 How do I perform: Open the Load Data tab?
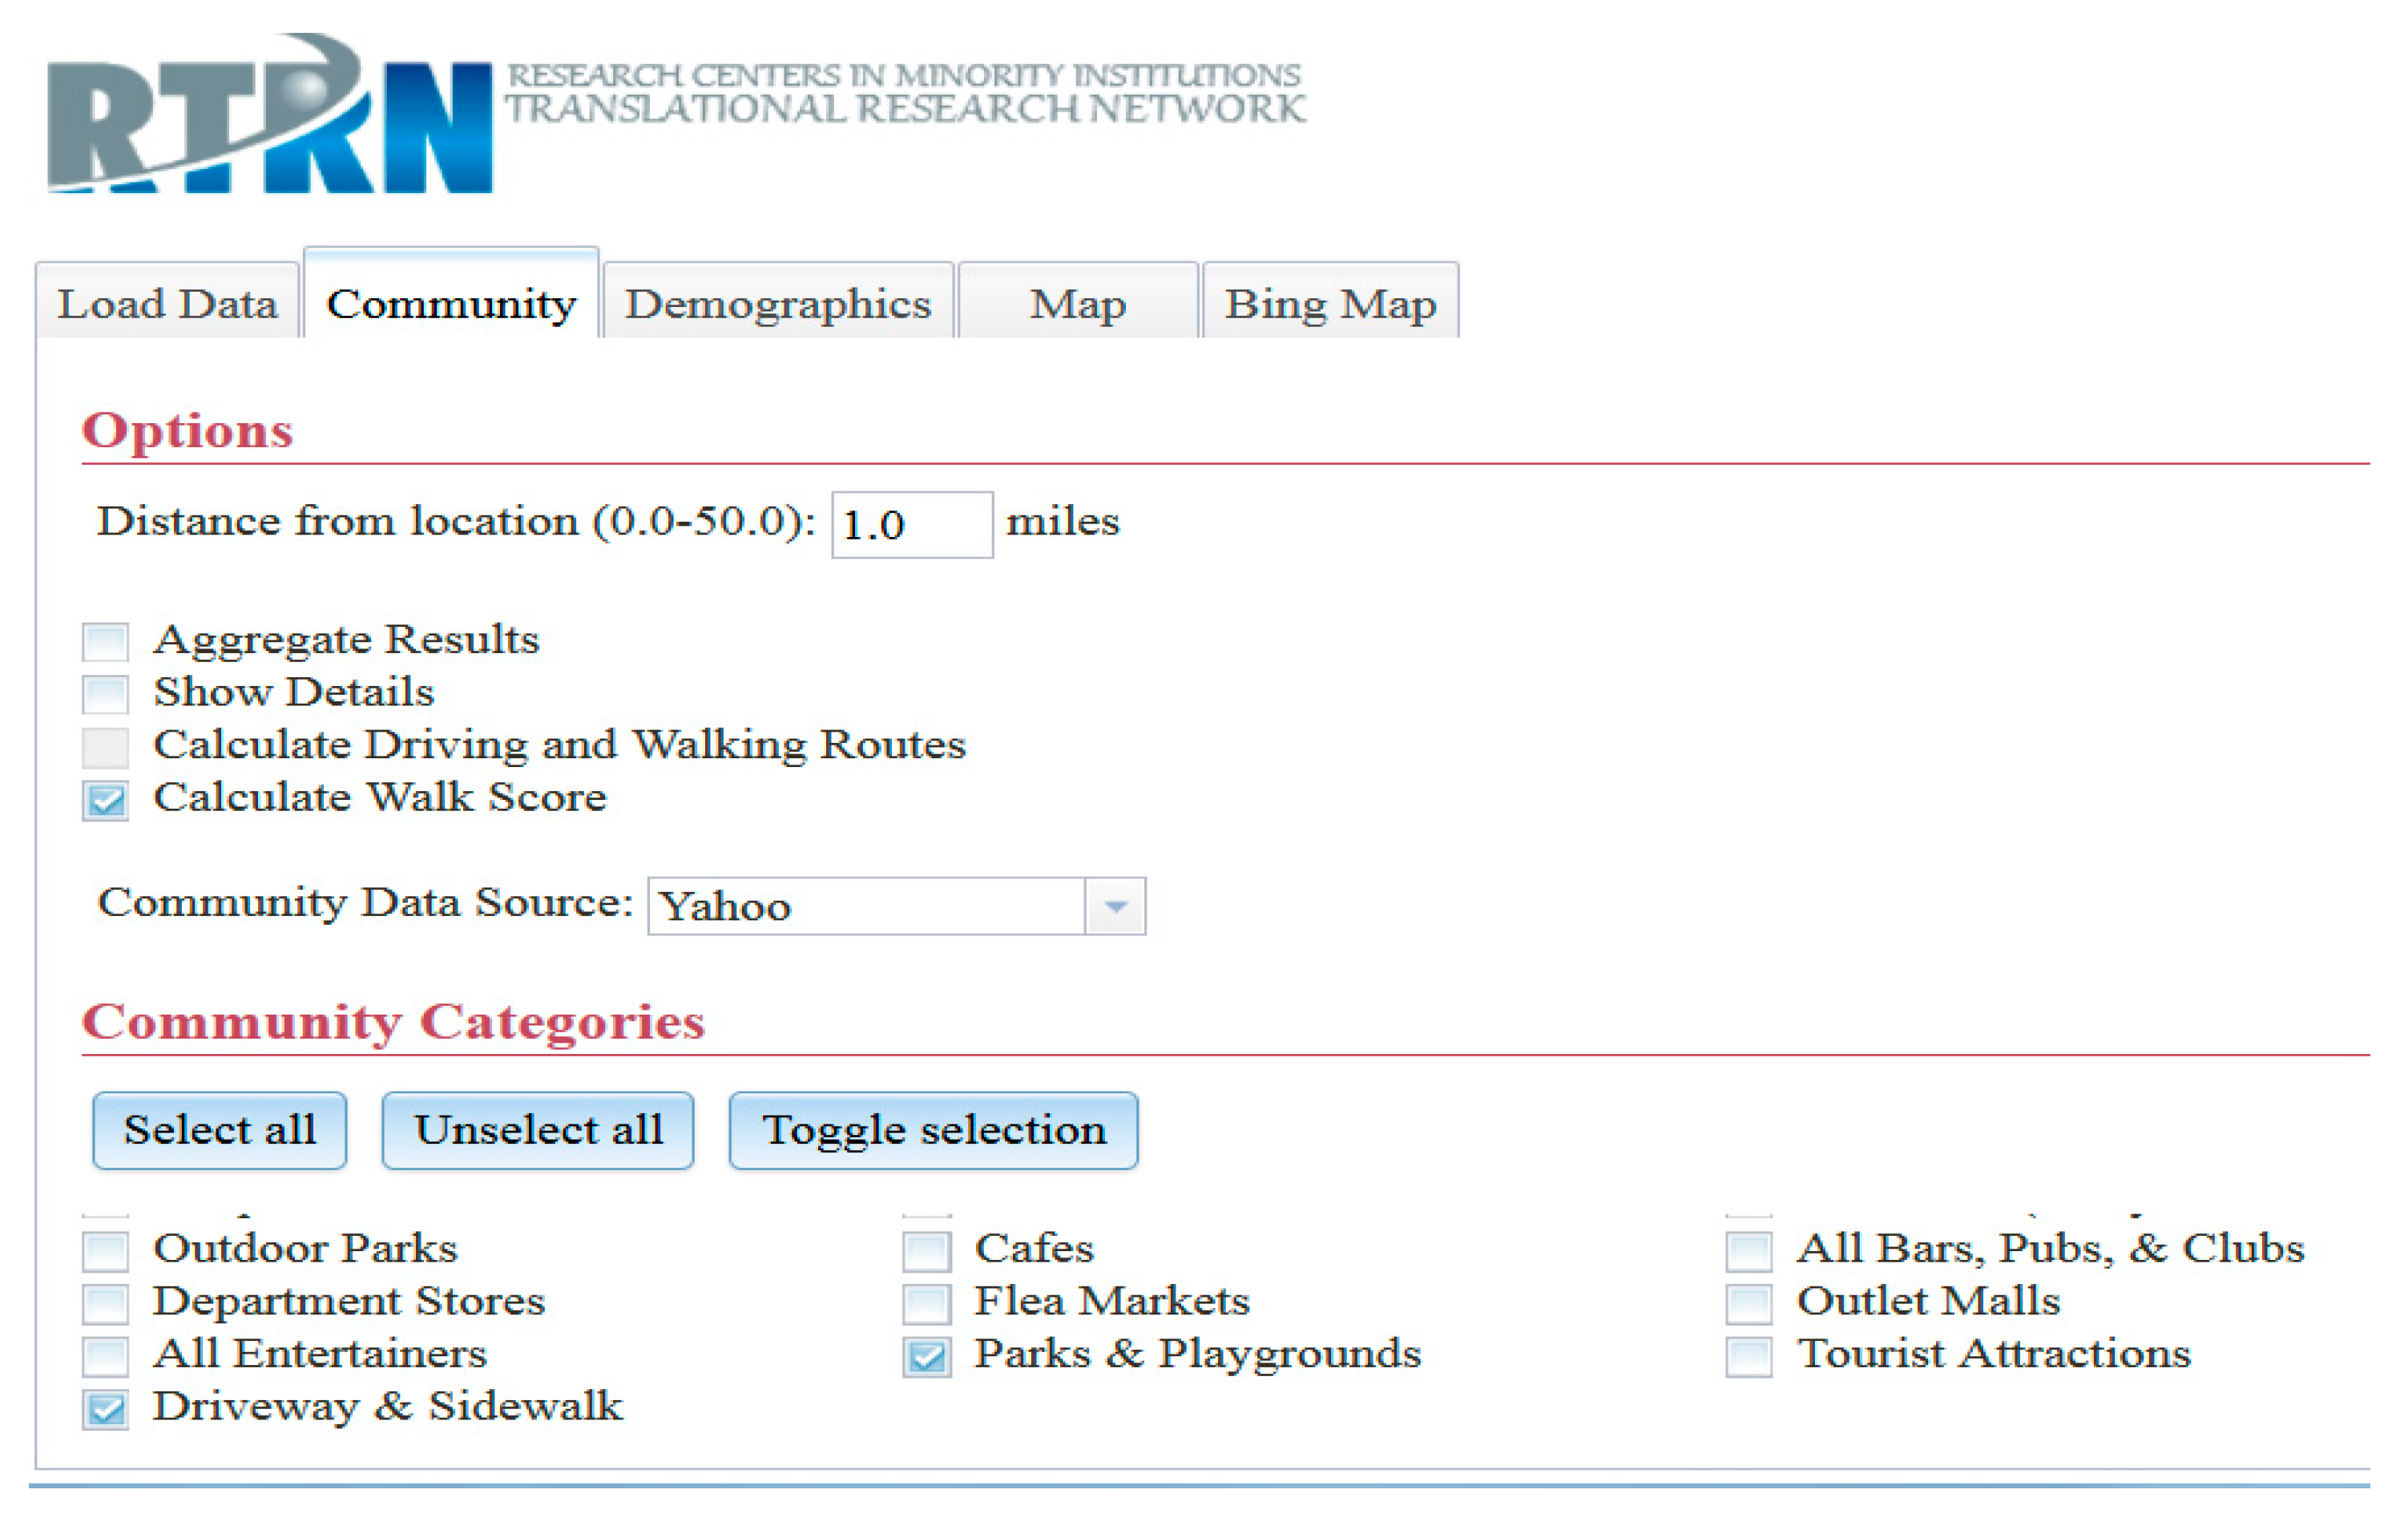[x=167, y=303]
